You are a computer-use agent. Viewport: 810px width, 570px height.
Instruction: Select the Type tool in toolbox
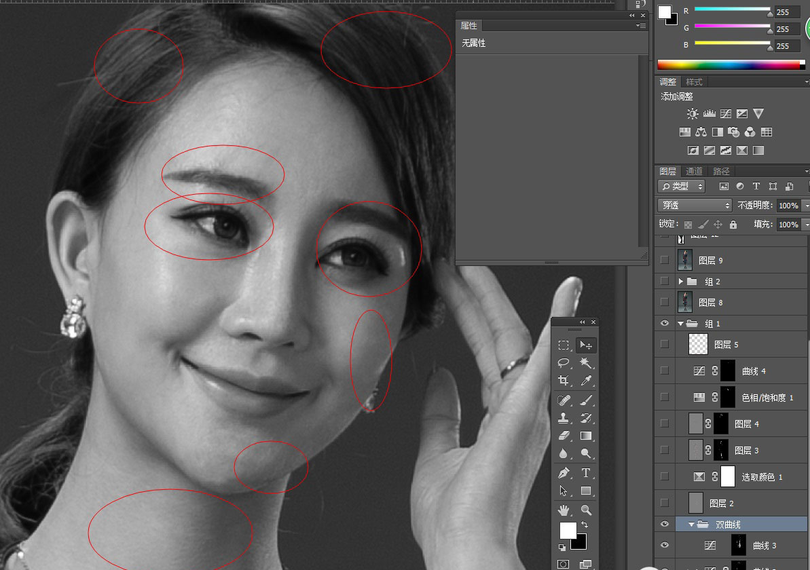586,473
